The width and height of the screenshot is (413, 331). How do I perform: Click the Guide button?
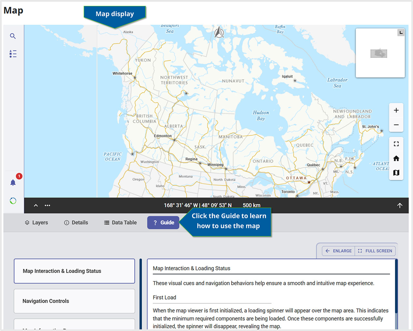[x=163, y=222]
